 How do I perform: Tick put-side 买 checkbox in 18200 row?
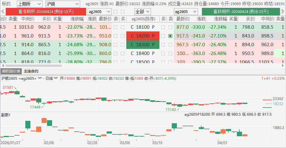tap(163, 36)
